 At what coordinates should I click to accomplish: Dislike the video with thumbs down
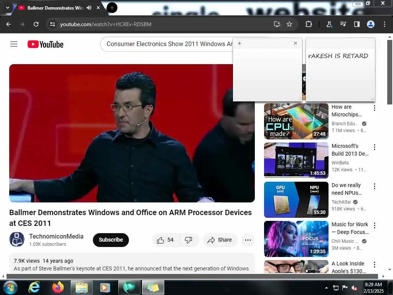189,240
